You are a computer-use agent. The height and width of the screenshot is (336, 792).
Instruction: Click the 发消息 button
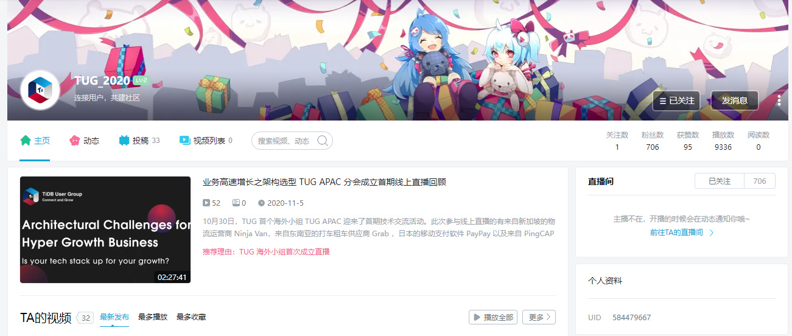(735, 100)
